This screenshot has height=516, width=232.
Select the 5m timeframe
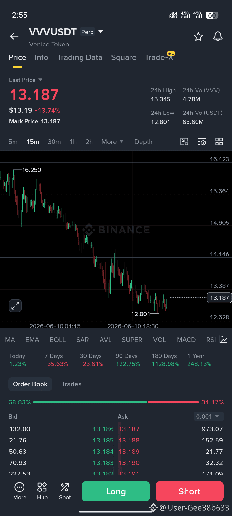tap(13, 142)
